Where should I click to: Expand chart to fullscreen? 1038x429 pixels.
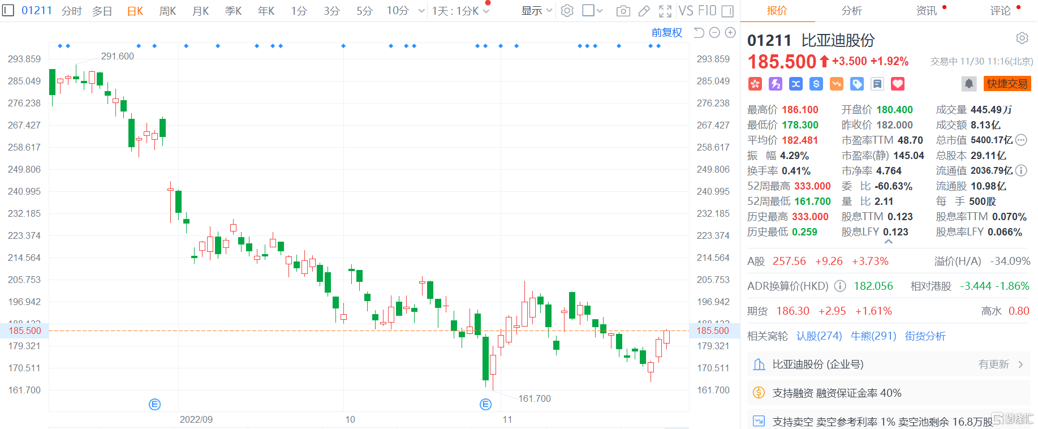(665, 11)
